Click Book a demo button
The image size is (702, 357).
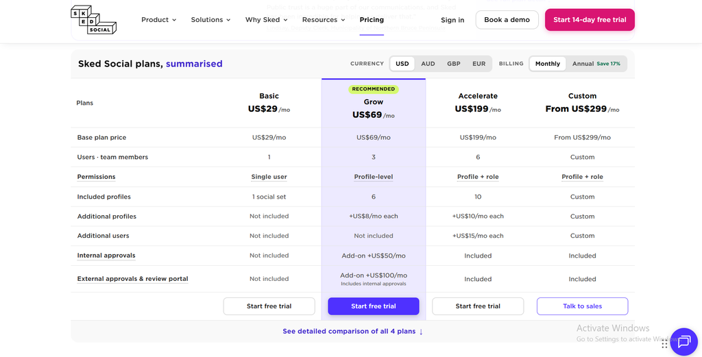tap(507, 20)
